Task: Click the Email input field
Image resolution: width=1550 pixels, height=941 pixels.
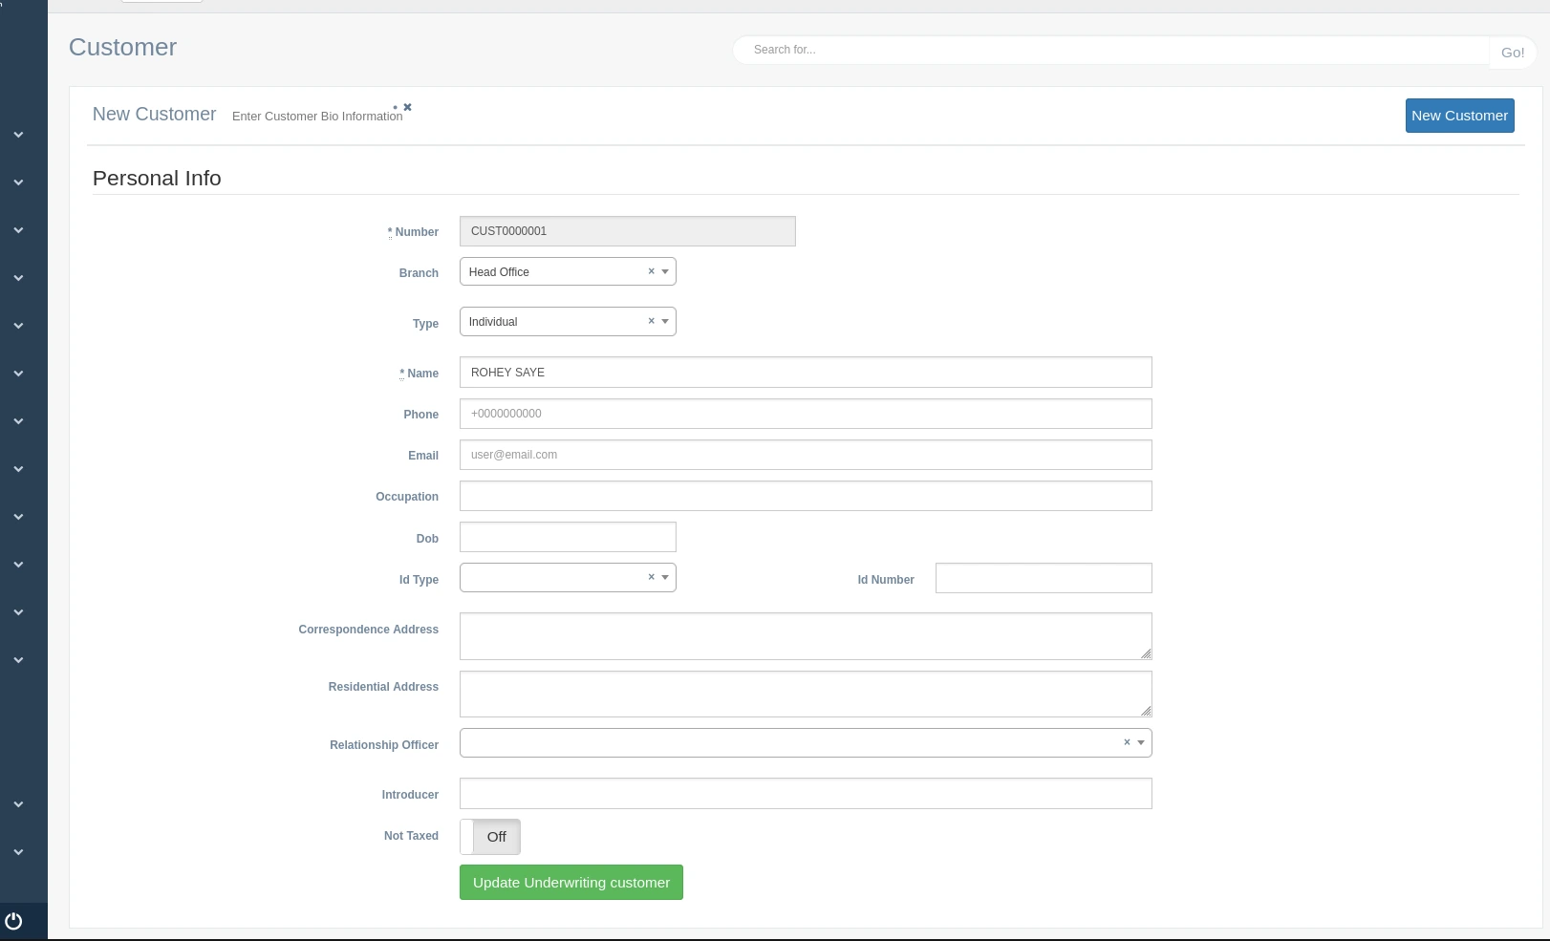Action: (x=806, y=455)
